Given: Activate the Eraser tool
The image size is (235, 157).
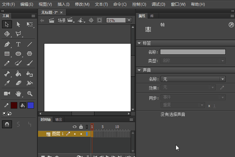Looking at the screenshot, I should (x=18, y=83).
